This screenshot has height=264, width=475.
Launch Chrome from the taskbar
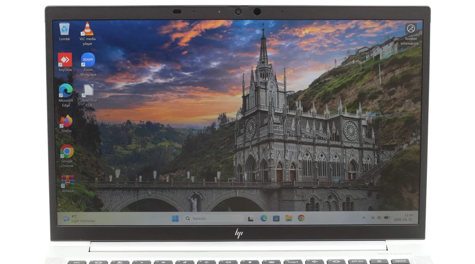tap(301, 218)
